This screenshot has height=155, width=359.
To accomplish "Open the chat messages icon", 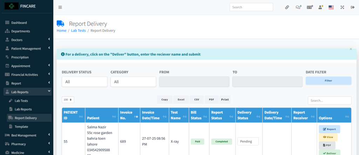I will point(298,7).
